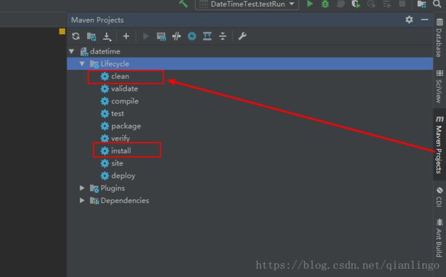Click the Reimport All Maven Projects icon
Viewport: 446px width, 277px height.
point(75,36)
